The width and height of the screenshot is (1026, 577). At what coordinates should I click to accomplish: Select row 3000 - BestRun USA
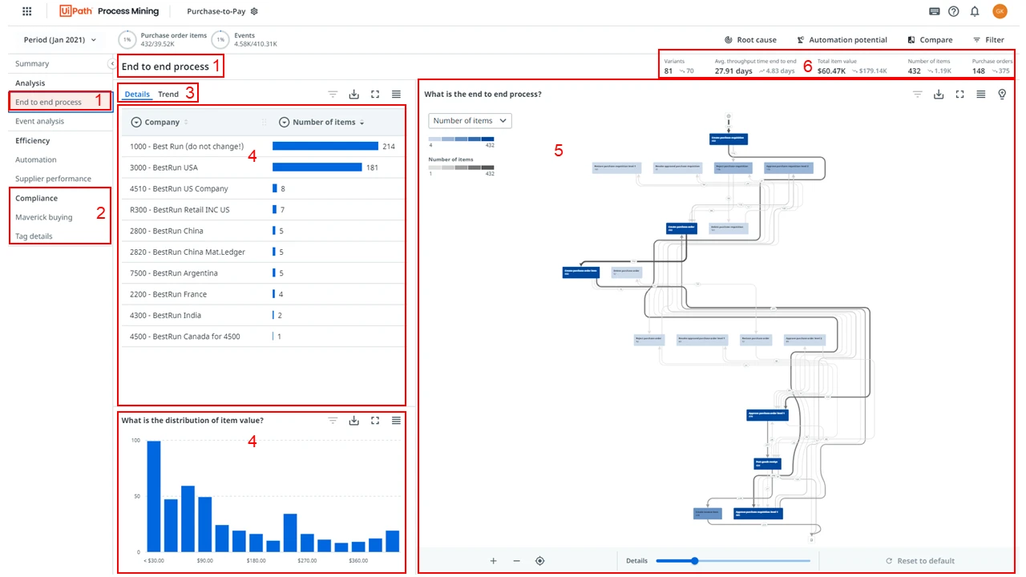click(x=262, y=167)
